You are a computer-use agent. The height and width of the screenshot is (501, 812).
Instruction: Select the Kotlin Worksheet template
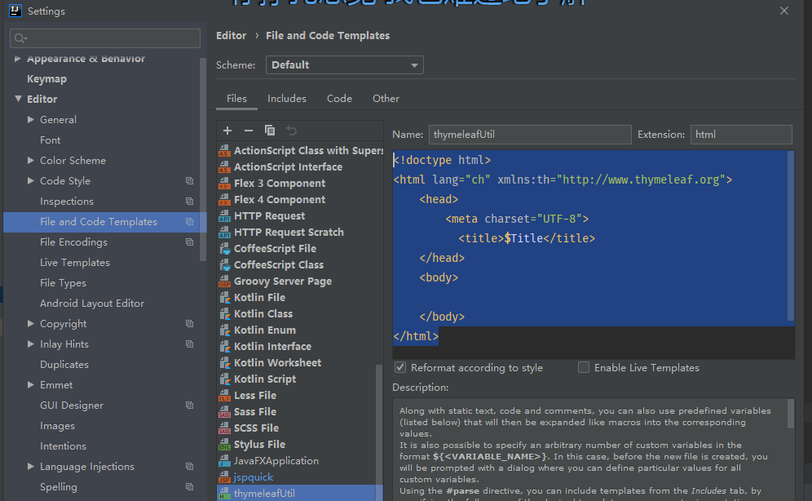pos(277,362)
